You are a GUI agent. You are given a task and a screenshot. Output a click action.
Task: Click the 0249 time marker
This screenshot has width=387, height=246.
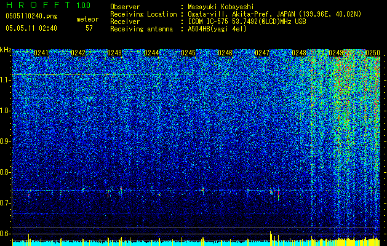(336, 53)
